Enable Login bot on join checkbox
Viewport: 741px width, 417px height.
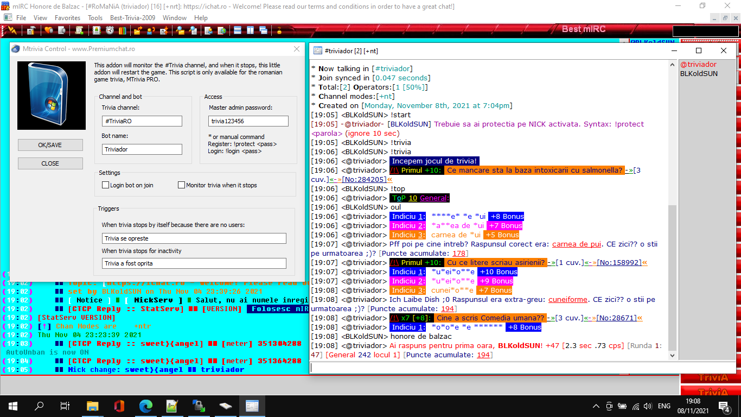click(106, 185)
